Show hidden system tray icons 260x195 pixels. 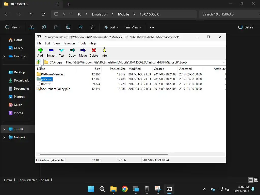pyautogui.click(x=205, y=189)
